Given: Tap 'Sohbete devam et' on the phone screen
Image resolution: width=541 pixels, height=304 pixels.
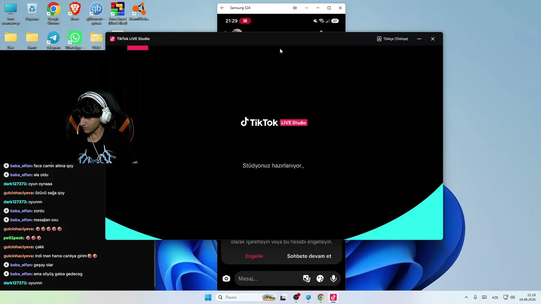Looking at the screenshot, I should coord(309,256).
